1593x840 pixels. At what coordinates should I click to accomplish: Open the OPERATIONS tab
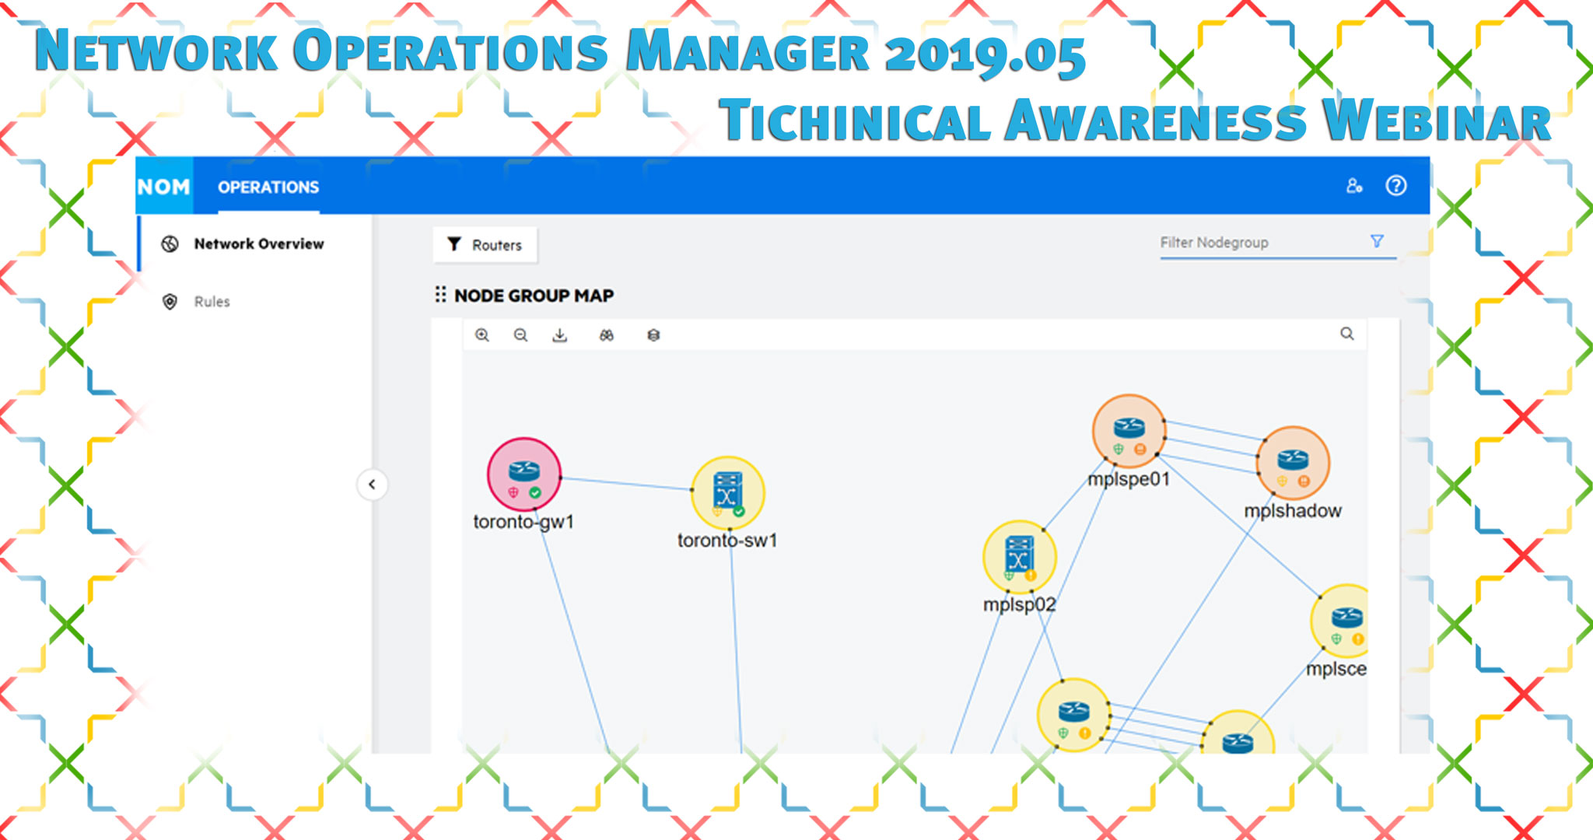(268, 187)
